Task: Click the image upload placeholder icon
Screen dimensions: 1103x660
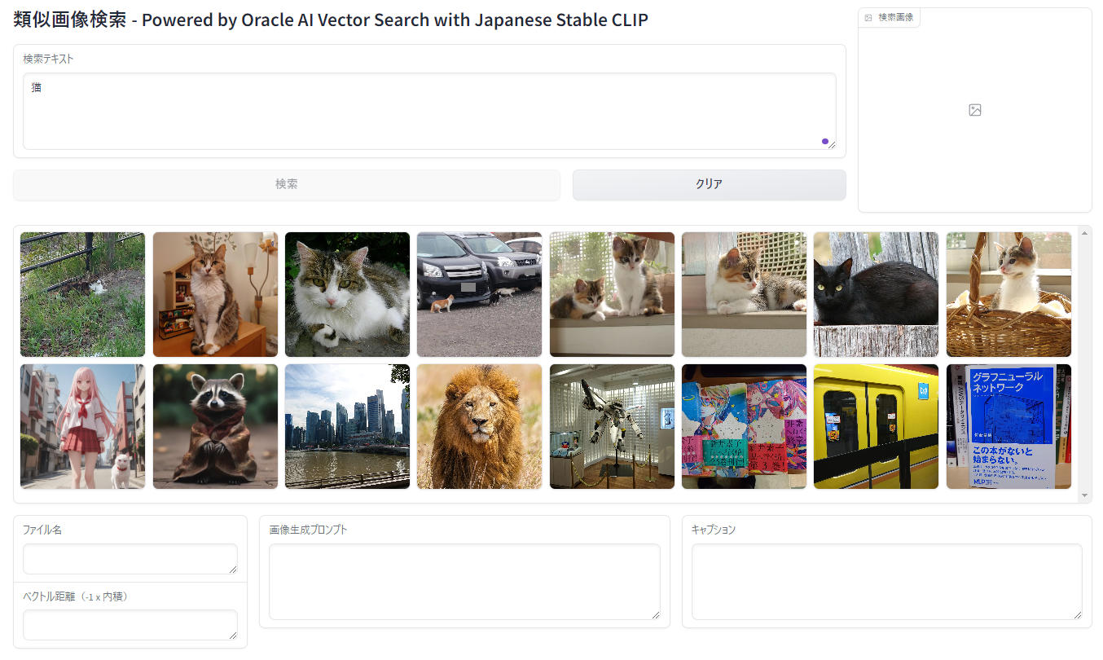Action: coord(975,110)
